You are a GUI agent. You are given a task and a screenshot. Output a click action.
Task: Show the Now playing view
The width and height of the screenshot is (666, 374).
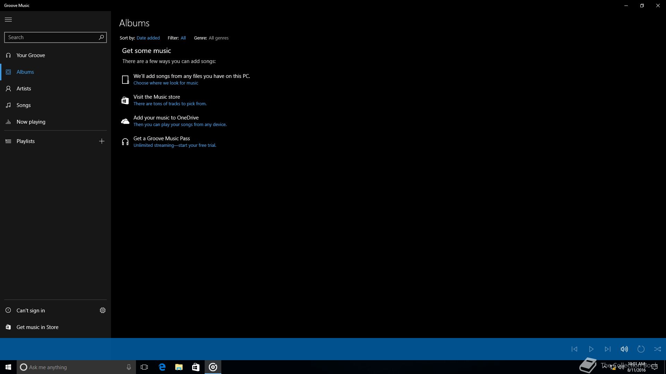(x=55, y=122)
